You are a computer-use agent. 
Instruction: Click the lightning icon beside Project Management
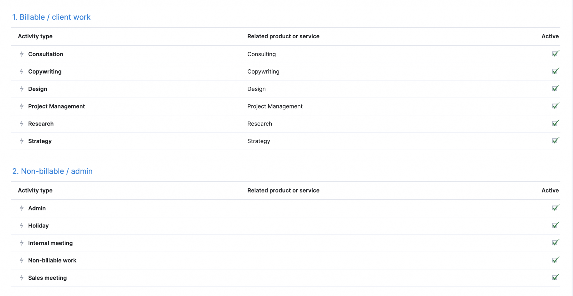click(22, 106)
